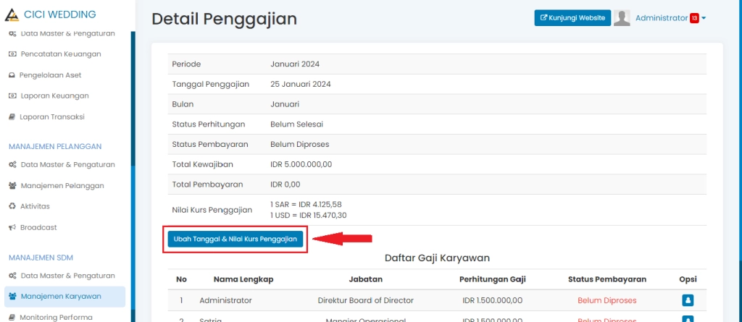Expand Data Master & Pengaturan under Manajemen Pelanggan

point(67,165)
